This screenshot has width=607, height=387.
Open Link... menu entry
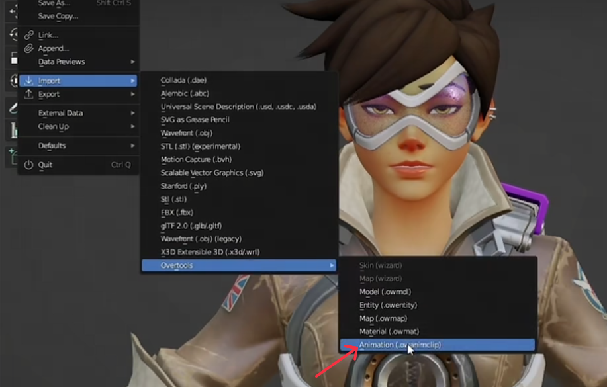(79, 35)
